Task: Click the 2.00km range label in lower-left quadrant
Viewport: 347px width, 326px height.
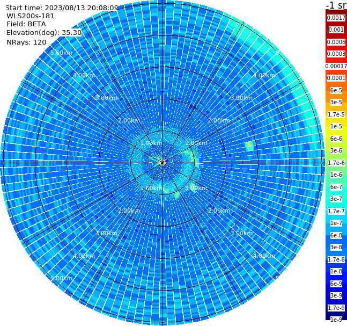Action: point(129,211)
